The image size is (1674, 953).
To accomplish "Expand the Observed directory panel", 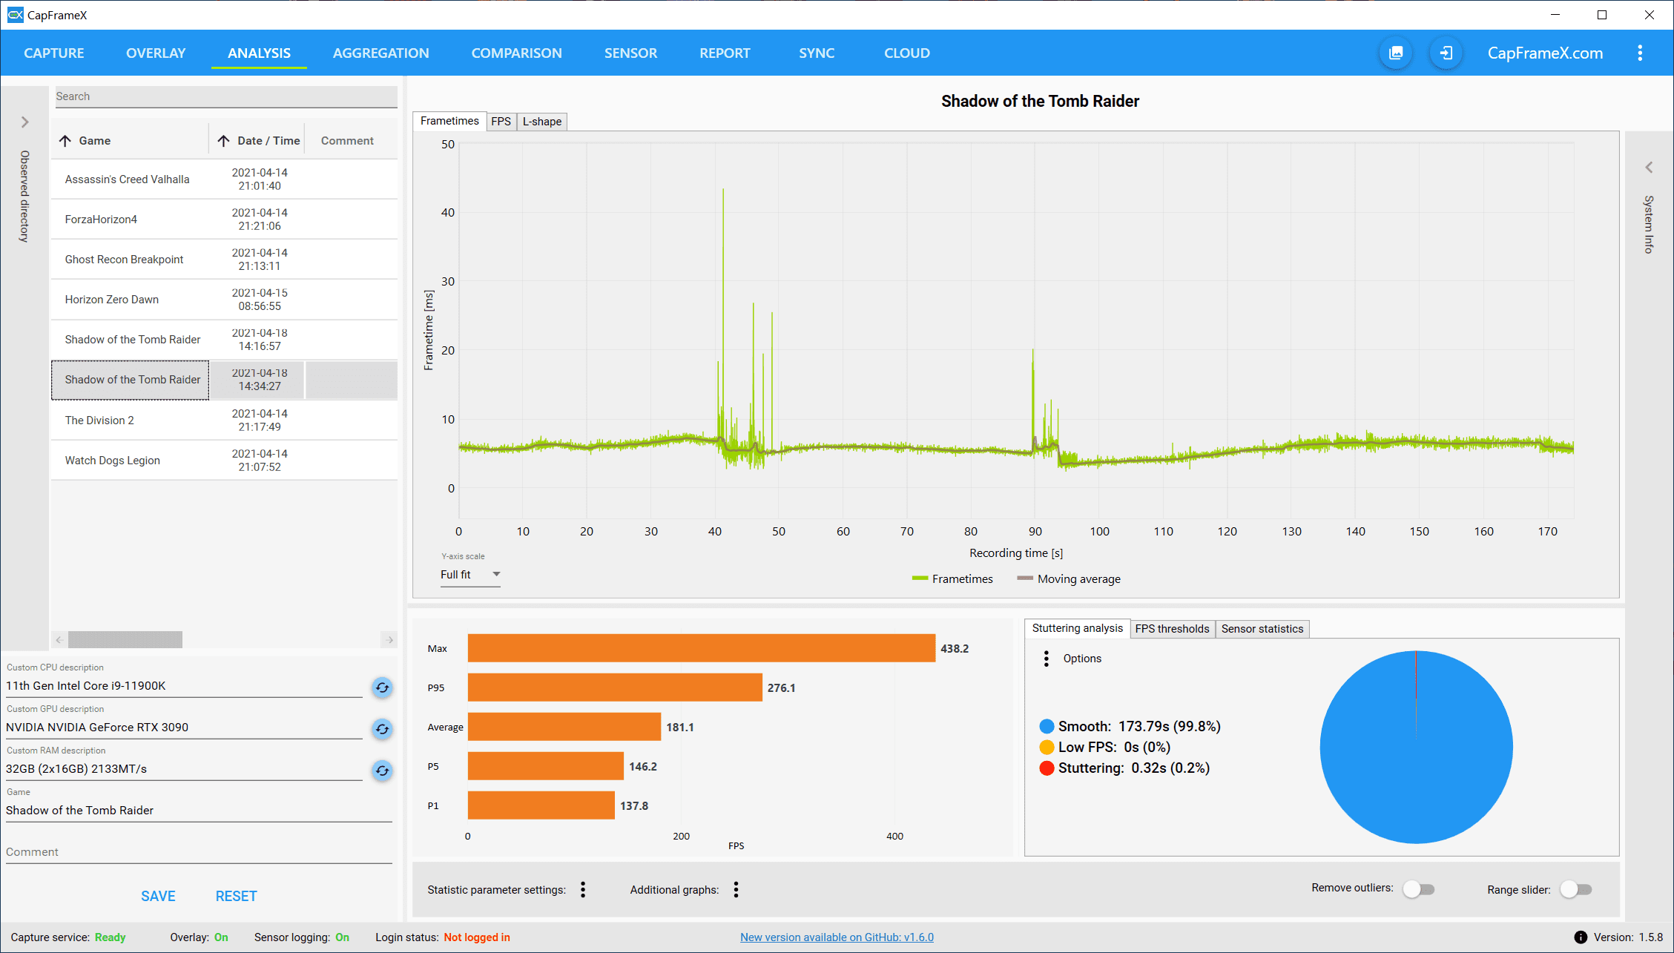I will pos(24,122).
